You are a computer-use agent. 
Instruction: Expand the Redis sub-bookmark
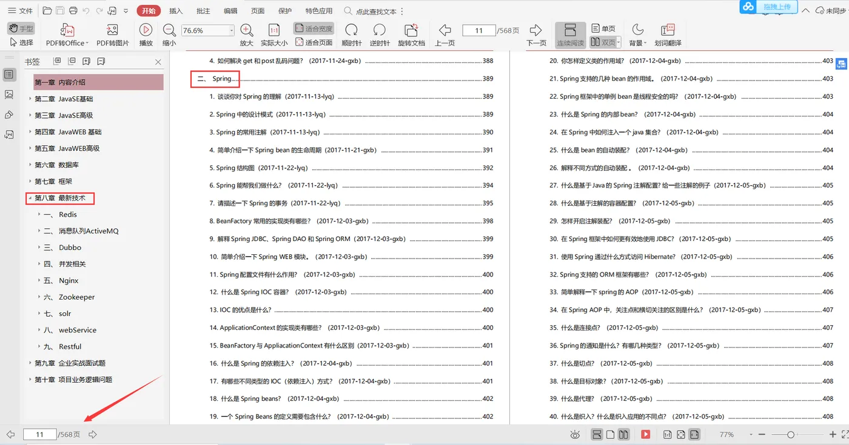(x=40, y=214)
